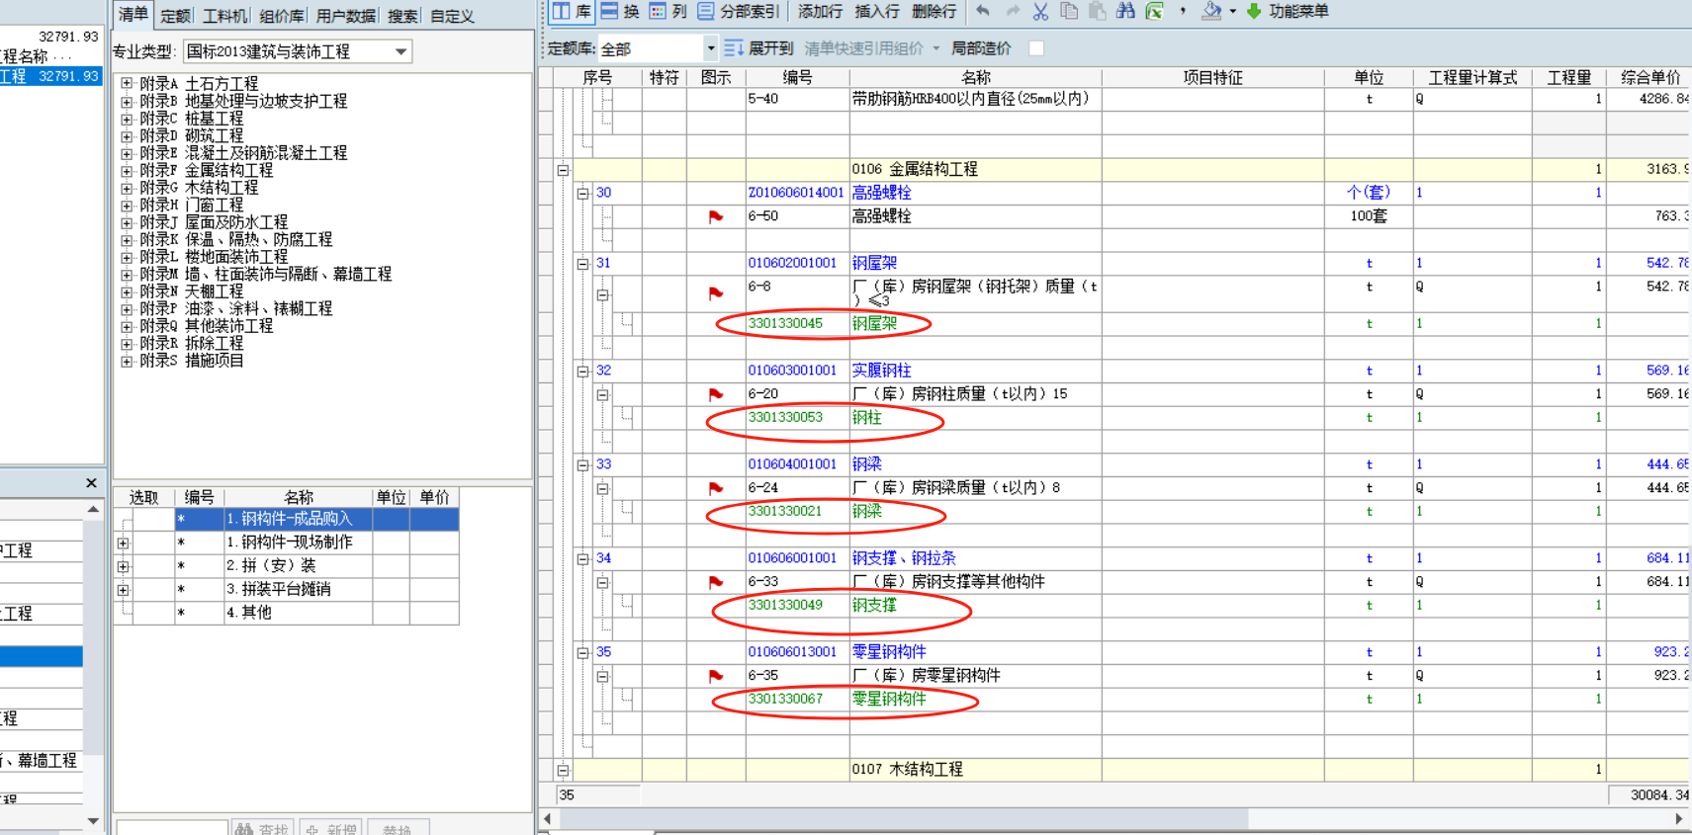Cut with the scissors icon
This screenshot has width=1692, height=835.
pos(1040,11)
